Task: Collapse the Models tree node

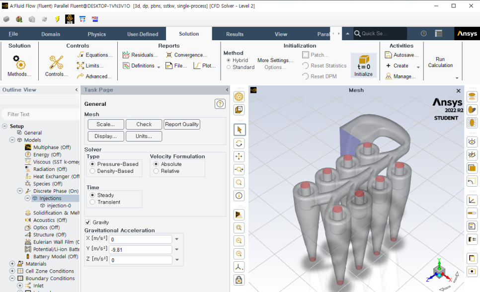Action: (x=12, y=140)
